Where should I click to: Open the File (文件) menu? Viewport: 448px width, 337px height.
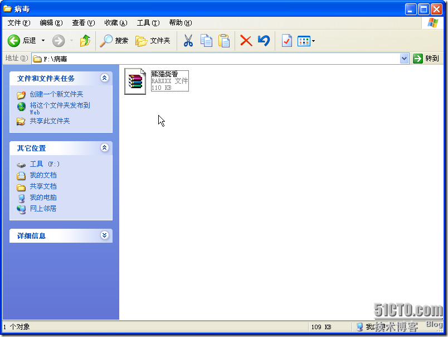click(18, 23)
